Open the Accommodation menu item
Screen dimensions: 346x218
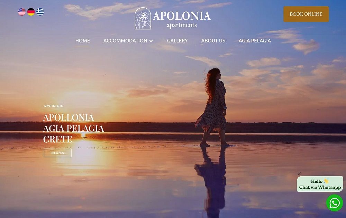click(x=125, y=40)
